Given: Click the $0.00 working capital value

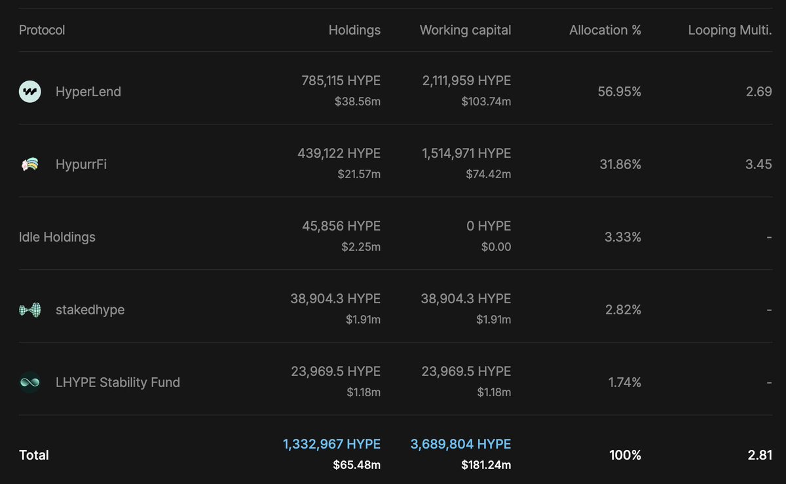Looking at the screenshot, I should pyautogui.click(x=495, y=247).
